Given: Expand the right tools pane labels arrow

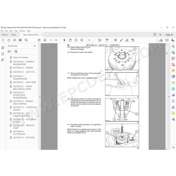Looking at the screenshot, I should pyautogui.click(x=173, y=147).
